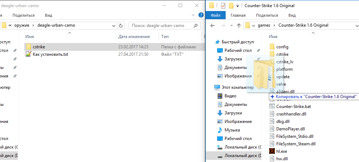Open the Файл tab in Counter-Strike window
Viewport: 359px width, 162px height.
point(215,15)
